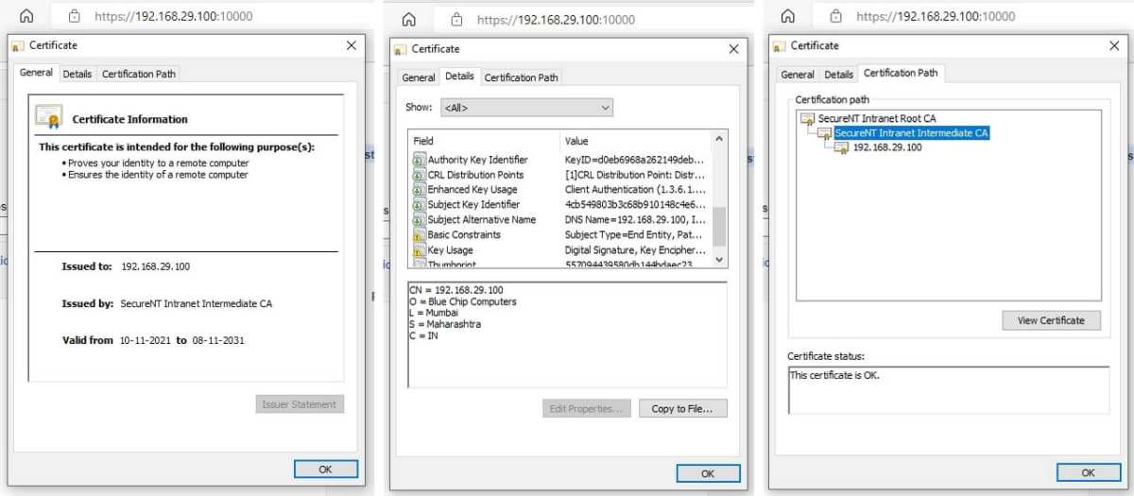Click 192.168.29.100 leaf certificate icon in tree
The image size is (1134, 496).
click(842, 148)
